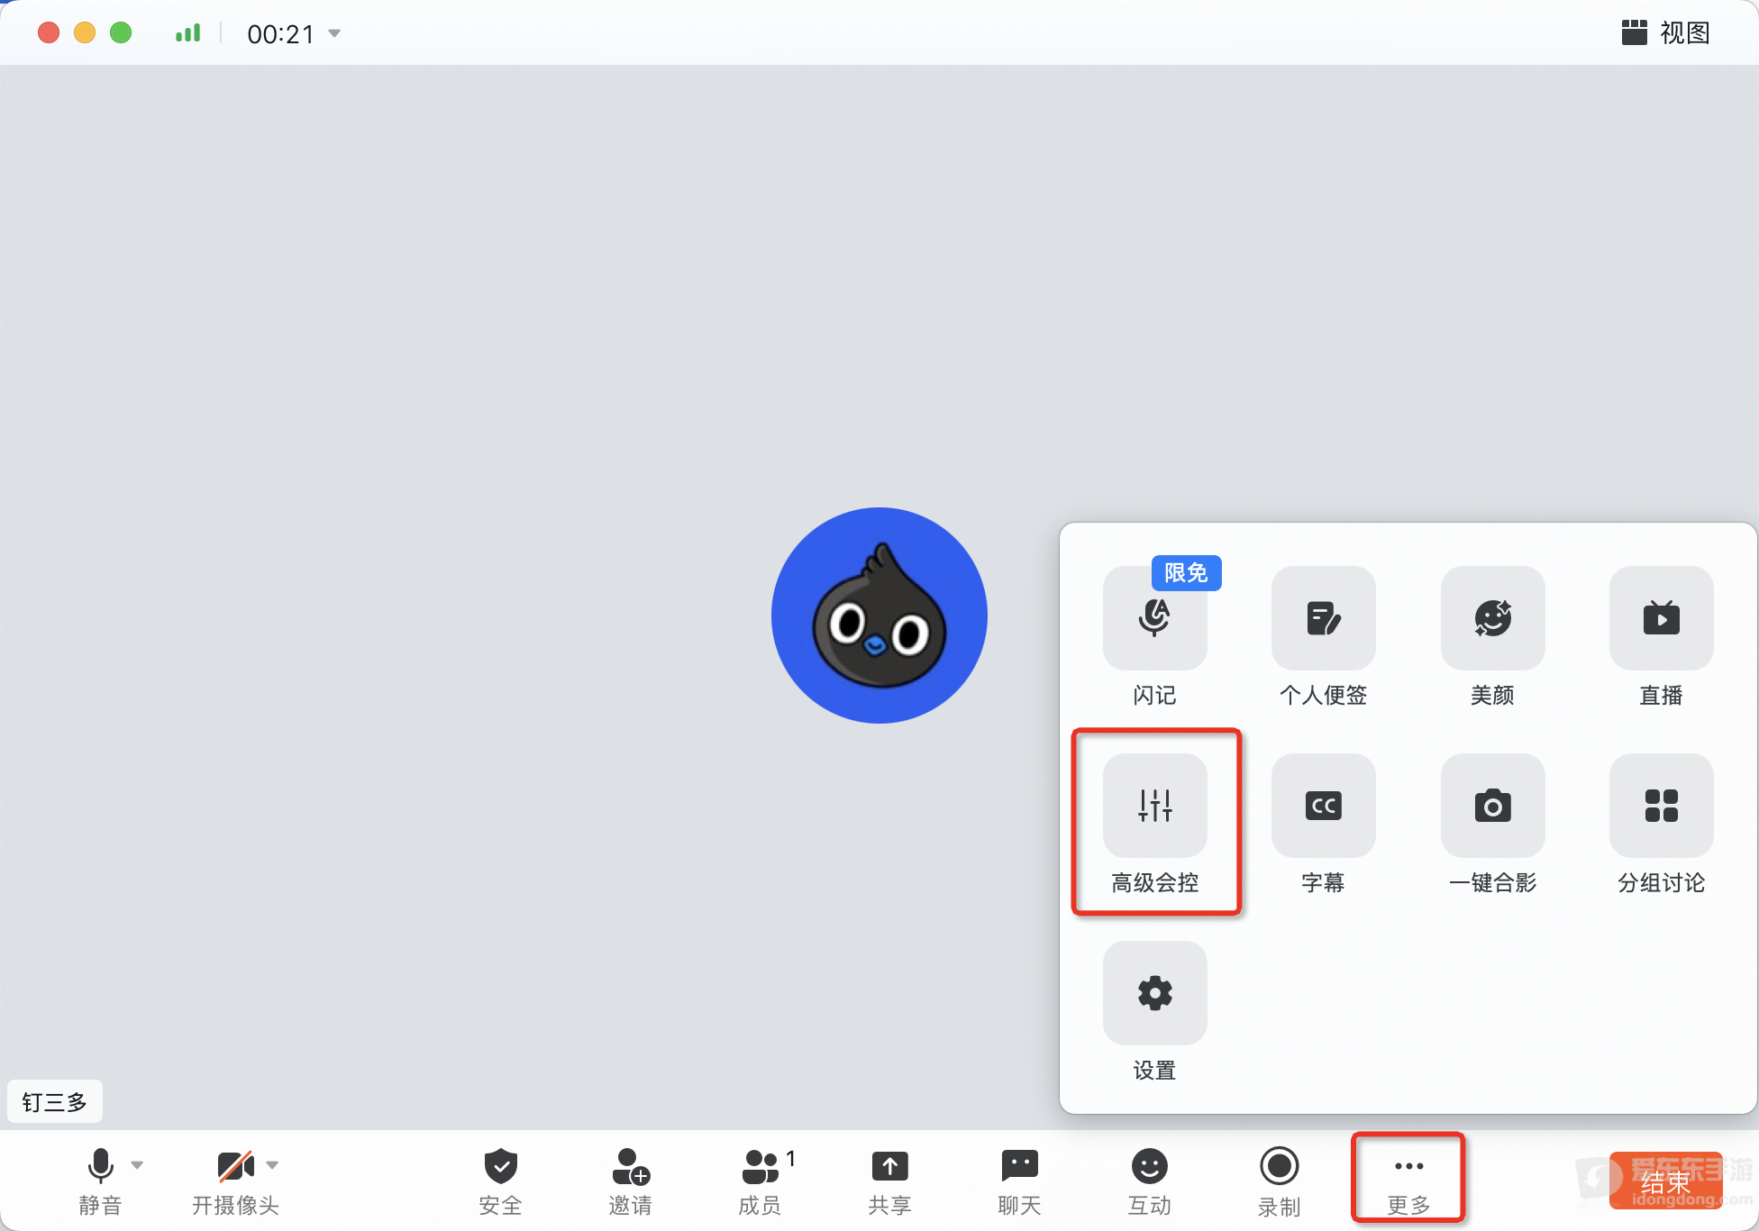The image size is (1759, 1231).
Task: Change layout via 视图 view button
Action: pos(1665,33)
